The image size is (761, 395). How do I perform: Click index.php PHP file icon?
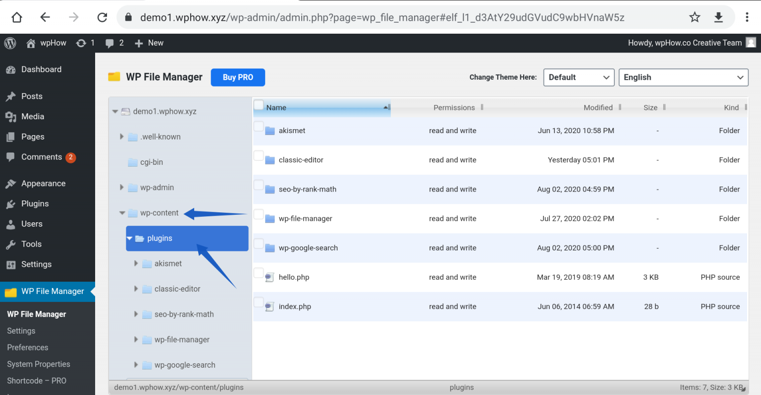point(270,307)
